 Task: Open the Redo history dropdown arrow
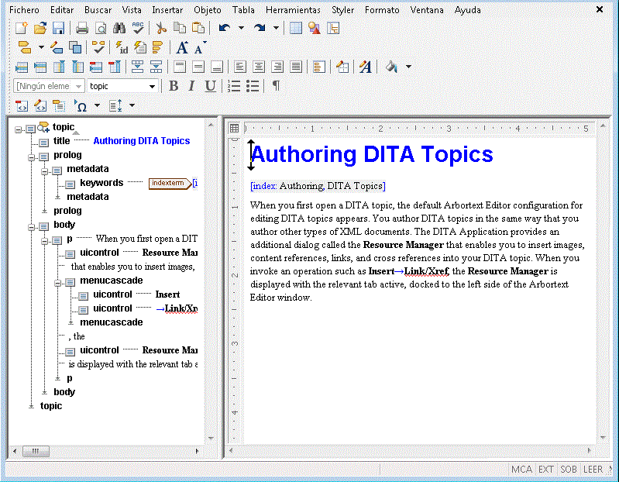pos(276,28)
